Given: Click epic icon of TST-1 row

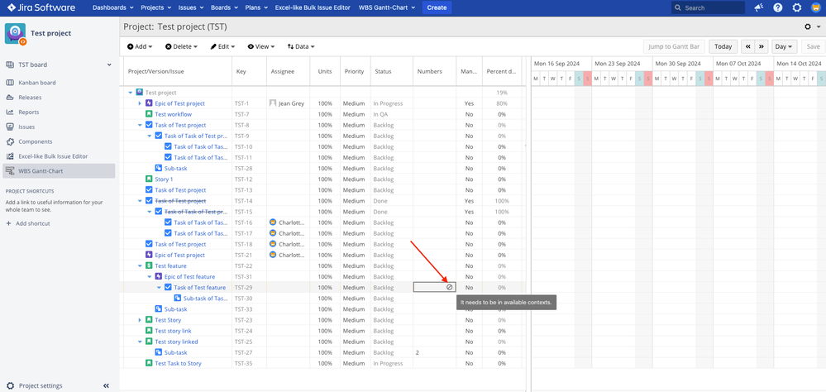Looking at the screenshot, I should coord(149,104).
